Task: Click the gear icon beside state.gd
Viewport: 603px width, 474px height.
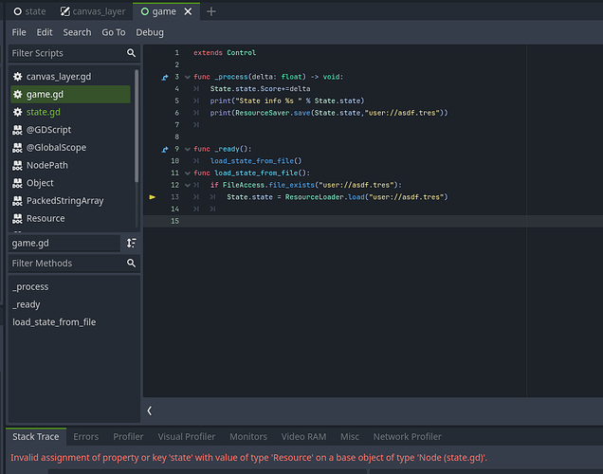Action: point(18,112)
